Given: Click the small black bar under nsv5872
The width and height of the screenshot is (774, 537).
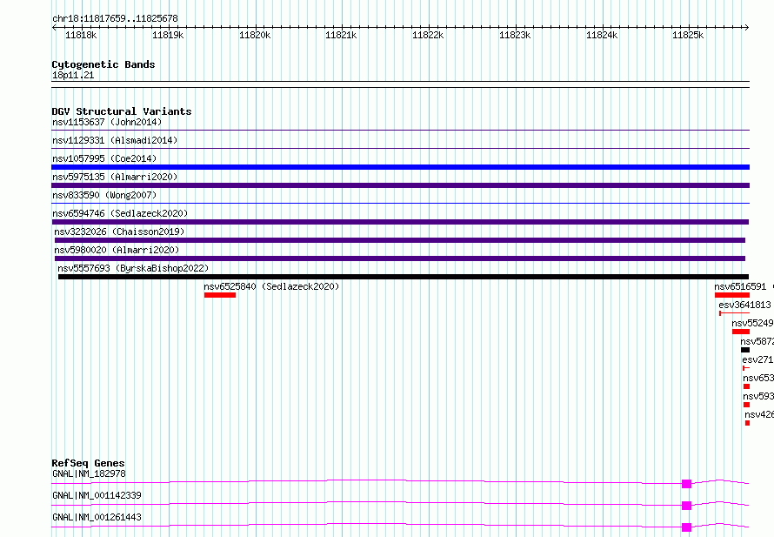Looking at the screenshot, I should [x=745, y=350].
